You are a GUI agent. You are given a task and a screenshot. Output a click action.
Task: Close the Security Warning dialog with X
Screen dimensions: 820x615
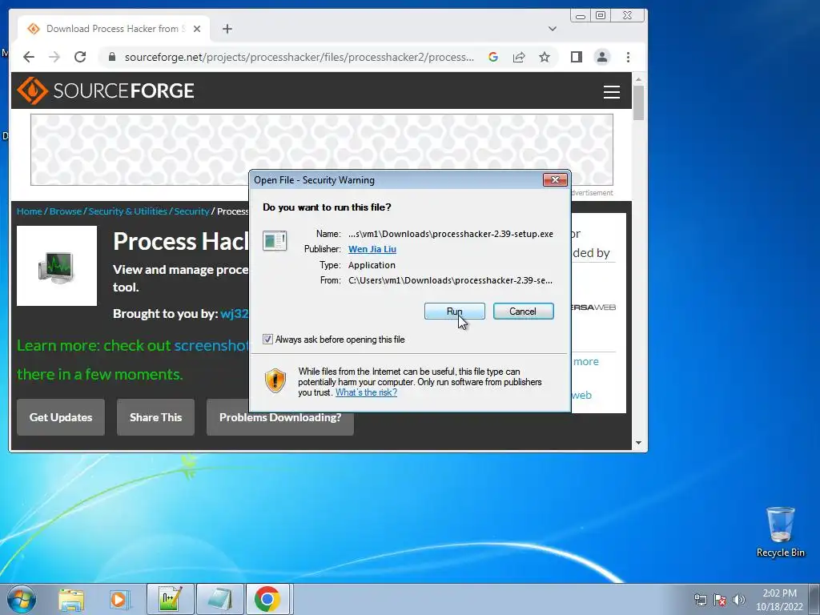(555, 180)
